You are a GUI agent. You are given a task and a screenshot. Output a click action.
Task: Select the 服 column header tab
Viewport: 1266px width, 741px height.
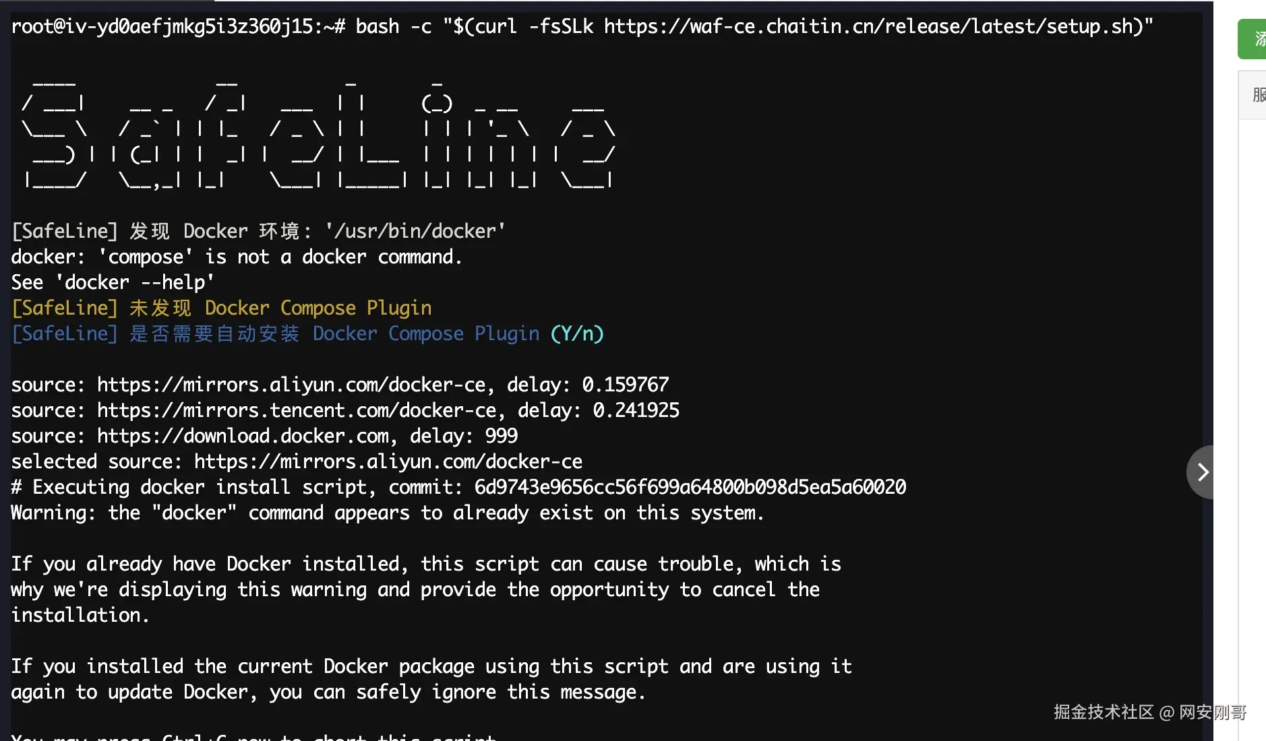[x=1257, y=95]
